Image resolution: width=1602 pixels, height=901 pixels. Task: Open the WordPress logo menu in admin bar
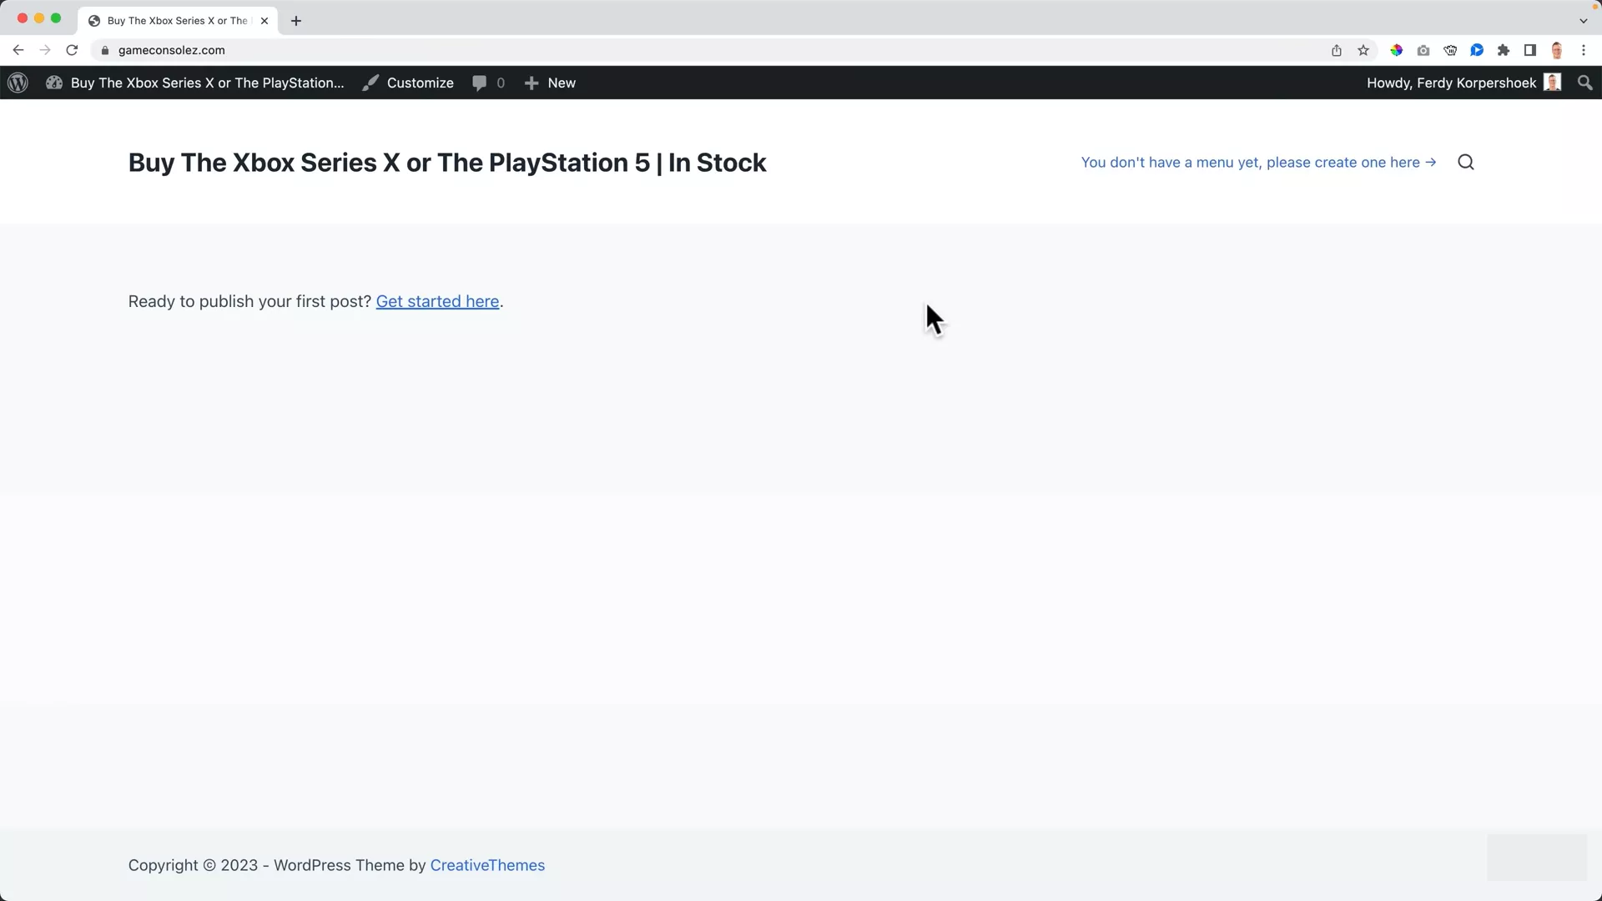coord(18,83)
